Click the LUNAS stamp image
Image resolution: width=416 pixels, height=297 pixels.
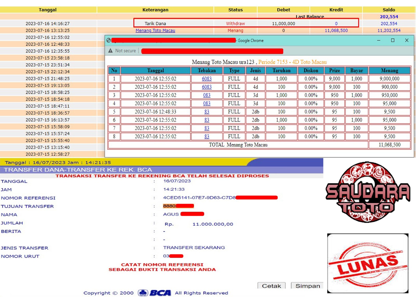click(368, 263)
